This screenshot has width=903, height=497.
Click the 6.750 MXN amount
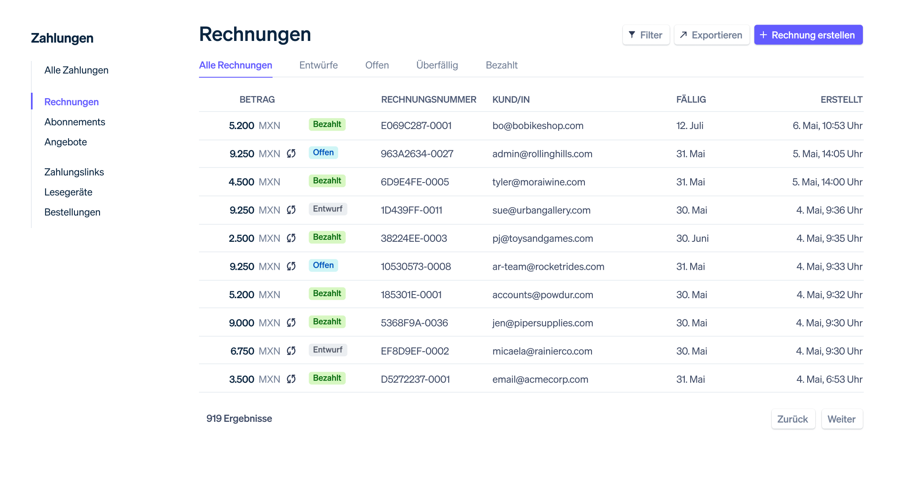(255, 351)
